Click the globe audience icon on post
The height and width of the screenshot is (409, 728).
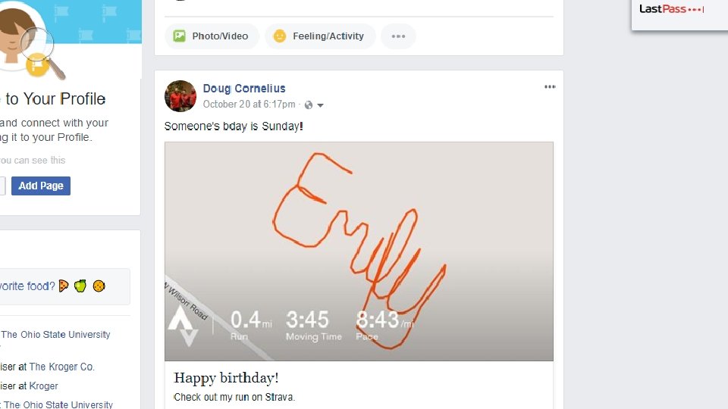(309, 105)
